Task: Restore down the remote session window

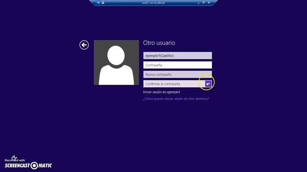Action: tap(203, 3)
